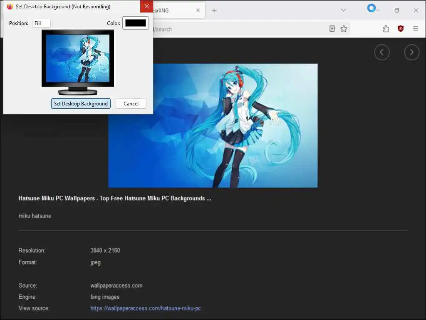Image resolution: width=426 pixels, height=320 pixels.
Task: Click the Position label in the dialog
Action: [x=18, y=23]
